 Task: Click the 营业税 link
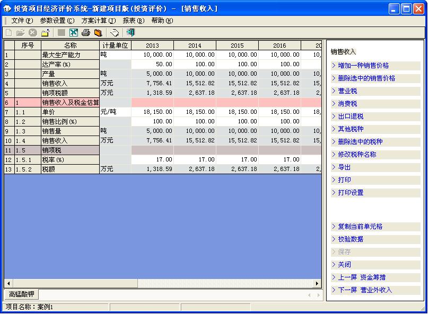[347, 91]
